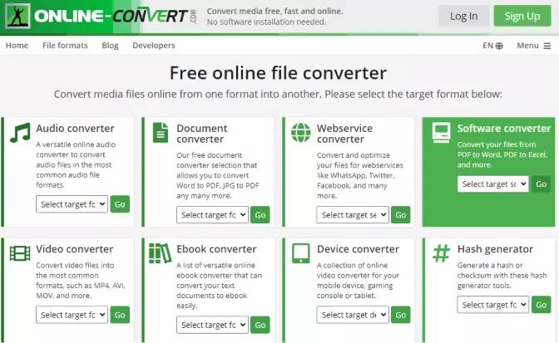Open Hash generator target format dropdown
The height and width of the screenshot is (343, 559).
coord(493,305)
